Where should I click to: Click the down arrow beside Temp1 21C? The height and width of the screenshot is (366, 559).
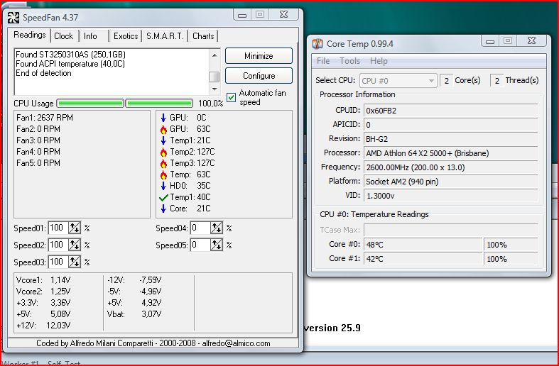point(163,140)
